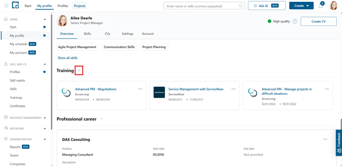Switch to the Overview tab
Screen dimensions: 342x166
(x=67, y=34)
